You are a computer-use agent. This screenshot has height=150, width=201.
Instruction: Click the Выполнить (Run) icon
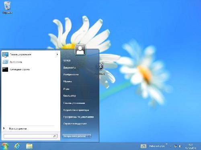point(5,62)
